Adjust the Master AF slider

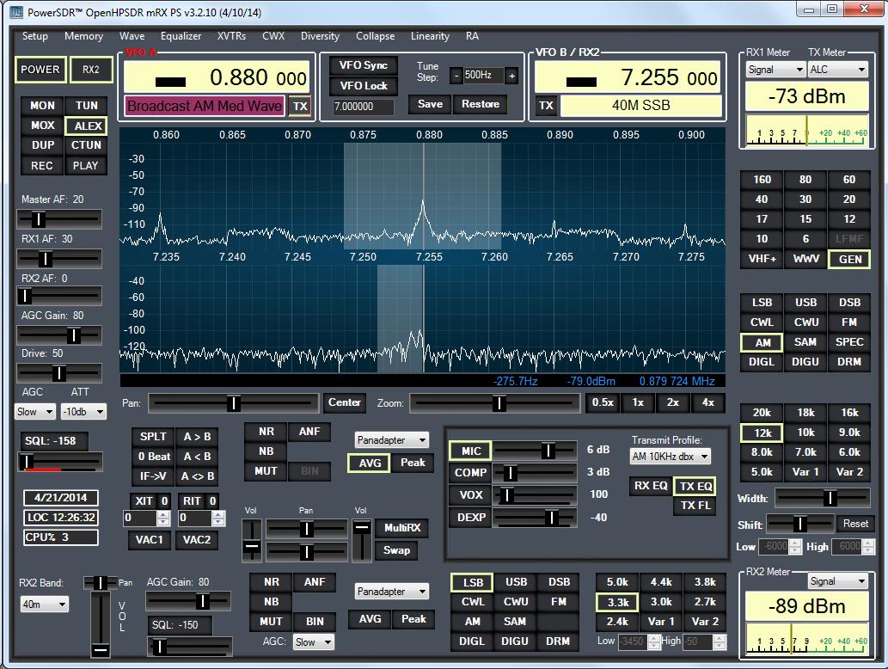pos(59,218)
